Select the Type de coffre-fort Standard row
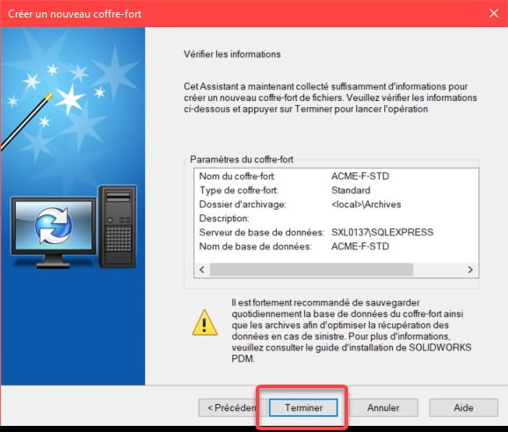The image size is (508, 432). (x=336, y=191)
